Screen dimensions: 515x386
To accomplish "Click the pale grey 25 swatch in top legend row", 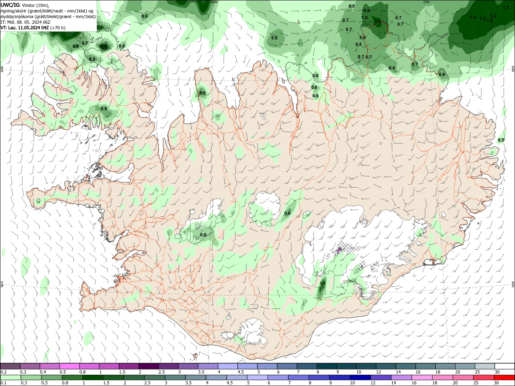I will point(484,366).
